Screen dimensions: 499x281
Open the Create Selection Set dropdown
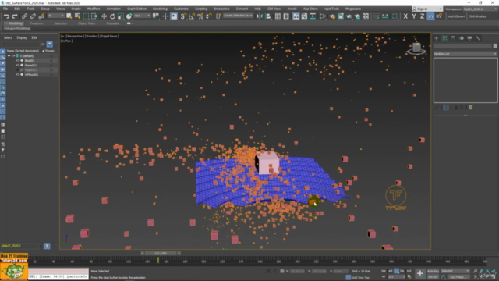(x=238, y=16)
